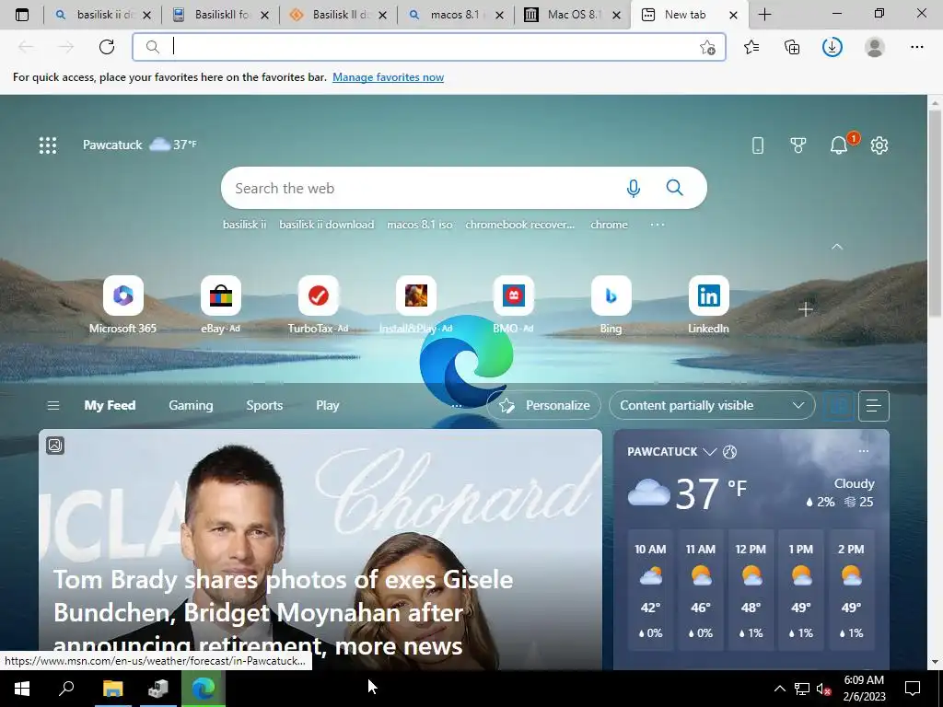The height and width of the screenshot is (707, 943).
Task: Click the browser address bar
Action: pyautogui.click(x=429, y=47)
